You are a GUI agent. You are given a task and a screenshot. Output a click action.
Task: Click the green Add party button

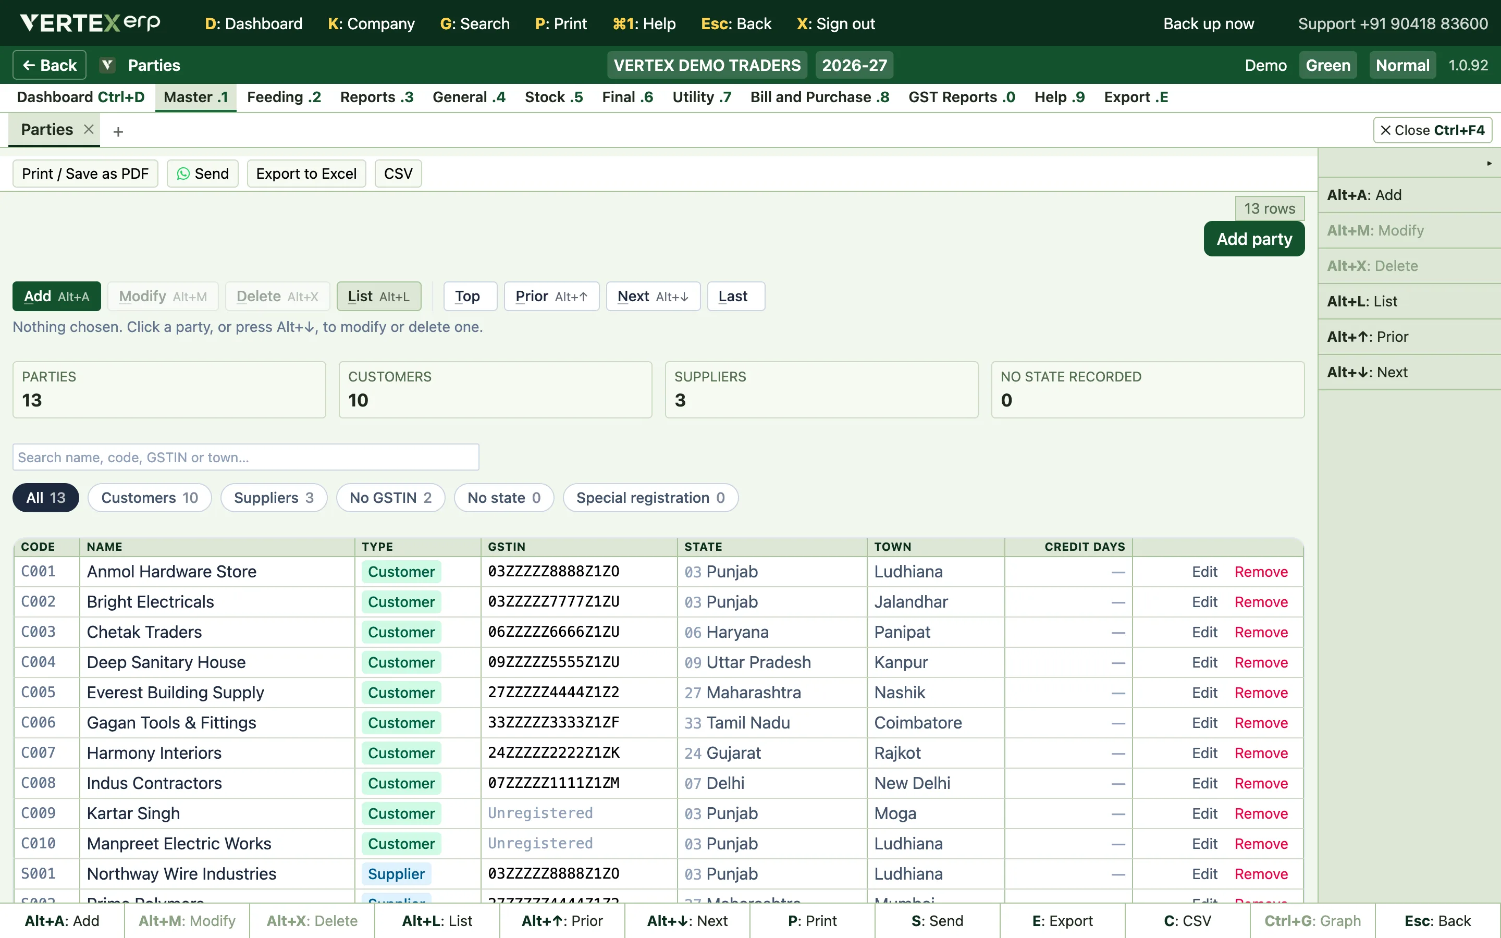[x=1253, y=239]
